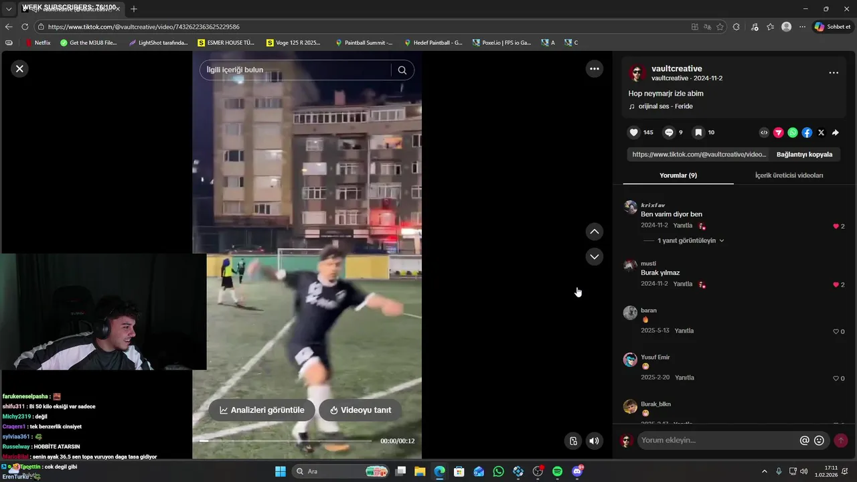
Task: Reply to baran's comment via Yanıtla
Action: pyautogui.click(x=684, y=331)
